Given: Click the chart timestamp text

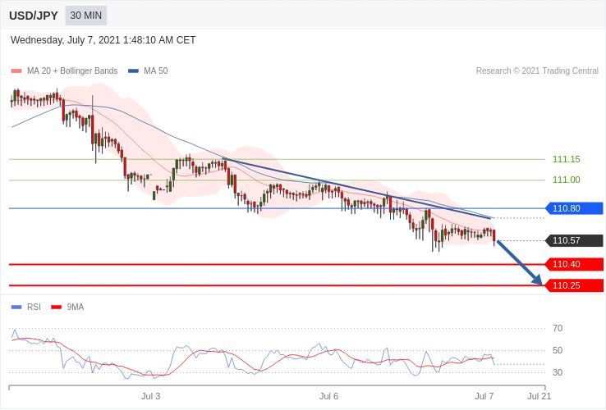Looking at the screenshot, I should [x=103, y=40].
